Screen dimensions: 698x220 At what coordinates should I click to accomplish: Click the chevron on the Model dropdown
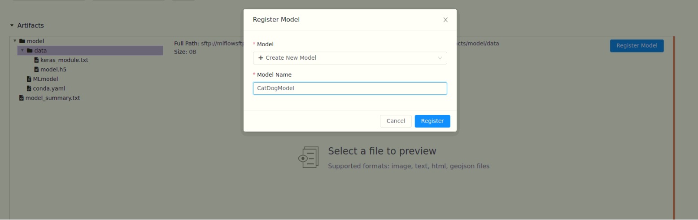click(440, 58)
